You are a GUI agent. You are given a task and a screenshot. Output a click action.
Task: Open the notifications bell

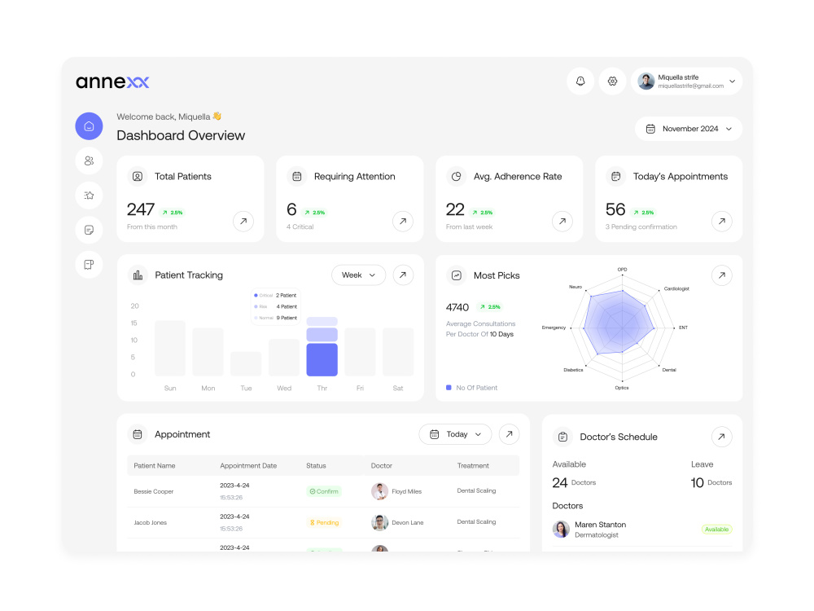pos(580,81)
